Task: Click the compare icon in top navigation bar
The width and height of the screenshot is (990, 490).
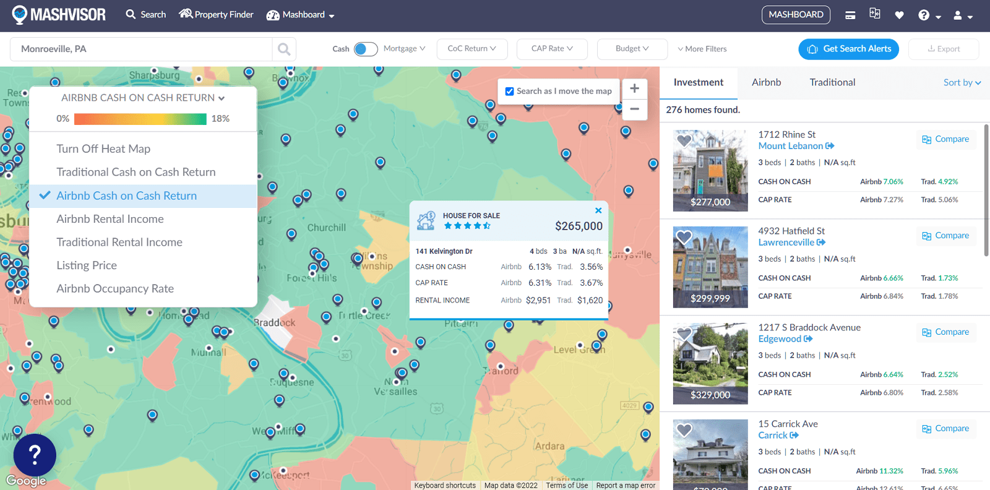Action: point(874,14)
